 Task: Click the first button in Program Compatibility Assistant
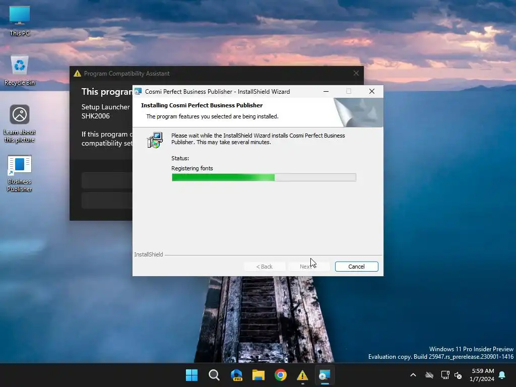(107, 180)
